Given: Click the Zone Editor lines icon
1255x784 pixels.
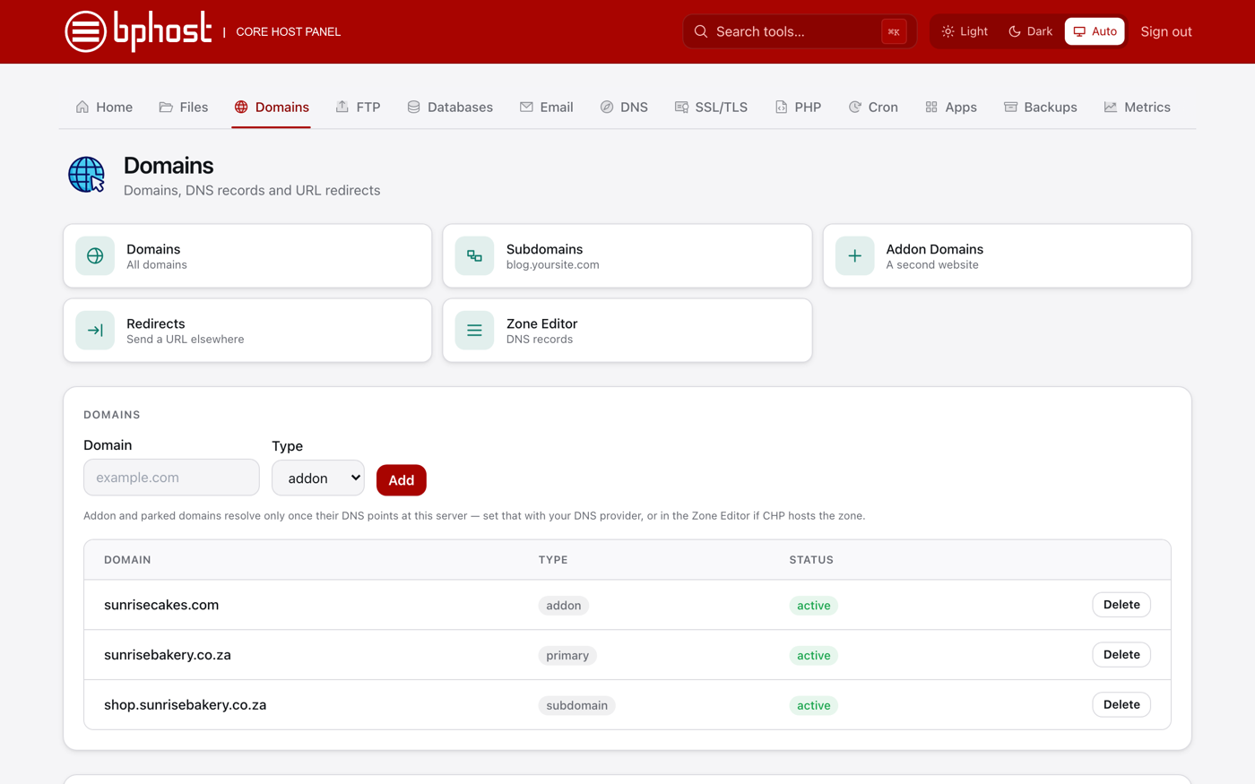Looking at the screenshot, I should (x=474, y=331).
